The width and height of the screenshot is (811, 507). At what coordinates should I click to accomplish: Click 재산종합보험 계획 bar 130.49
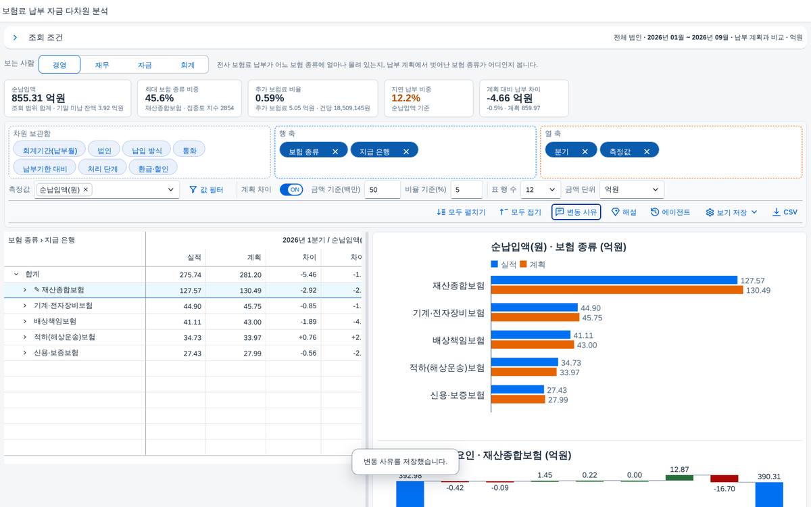point(617,290)
